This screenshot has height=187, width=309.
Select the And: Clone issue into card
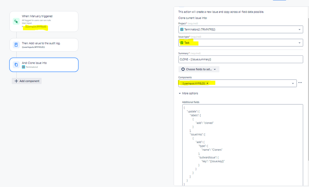coord(44,65)
